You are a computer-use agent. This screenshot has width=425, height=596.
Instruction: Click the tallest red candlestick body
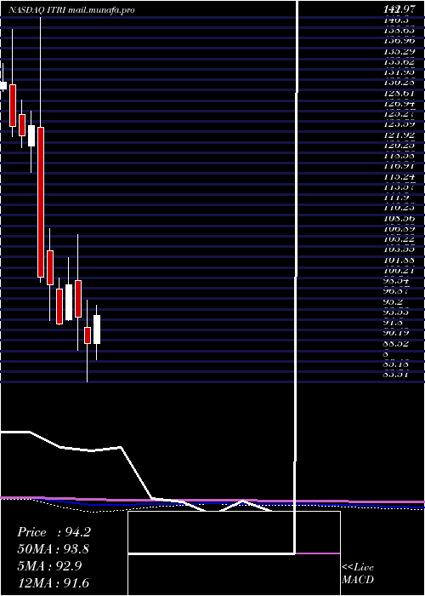[x=41, y=203]
